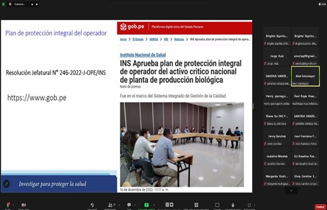Screen dimensions: 327x210
Task: Click the green Share Screen icon
Action: coord(146,205)
